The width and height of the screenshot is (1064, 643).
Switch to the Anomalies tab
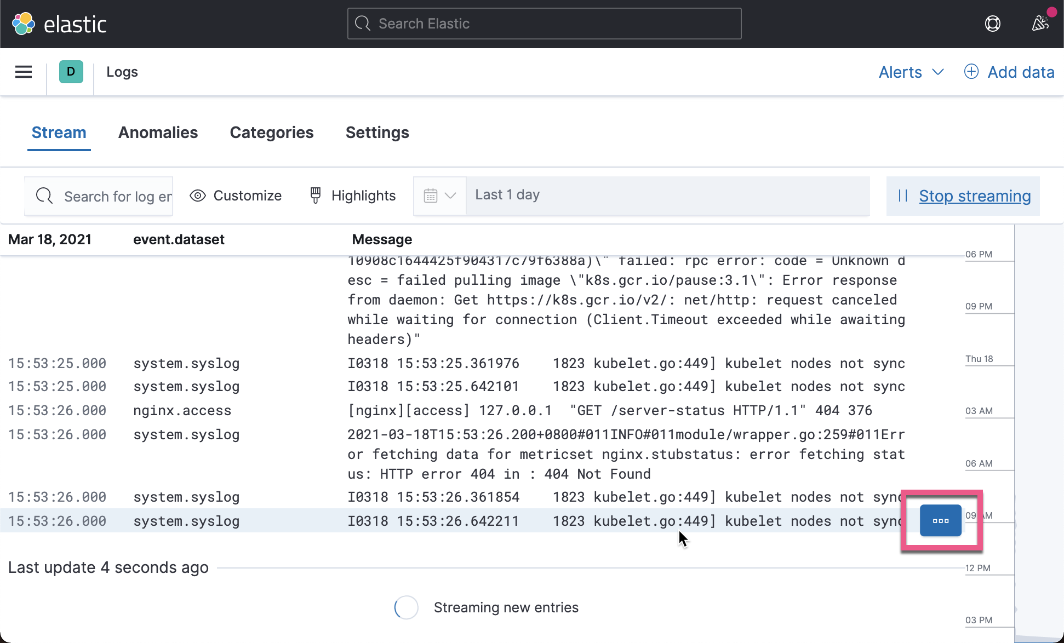(x=158, y=133)
